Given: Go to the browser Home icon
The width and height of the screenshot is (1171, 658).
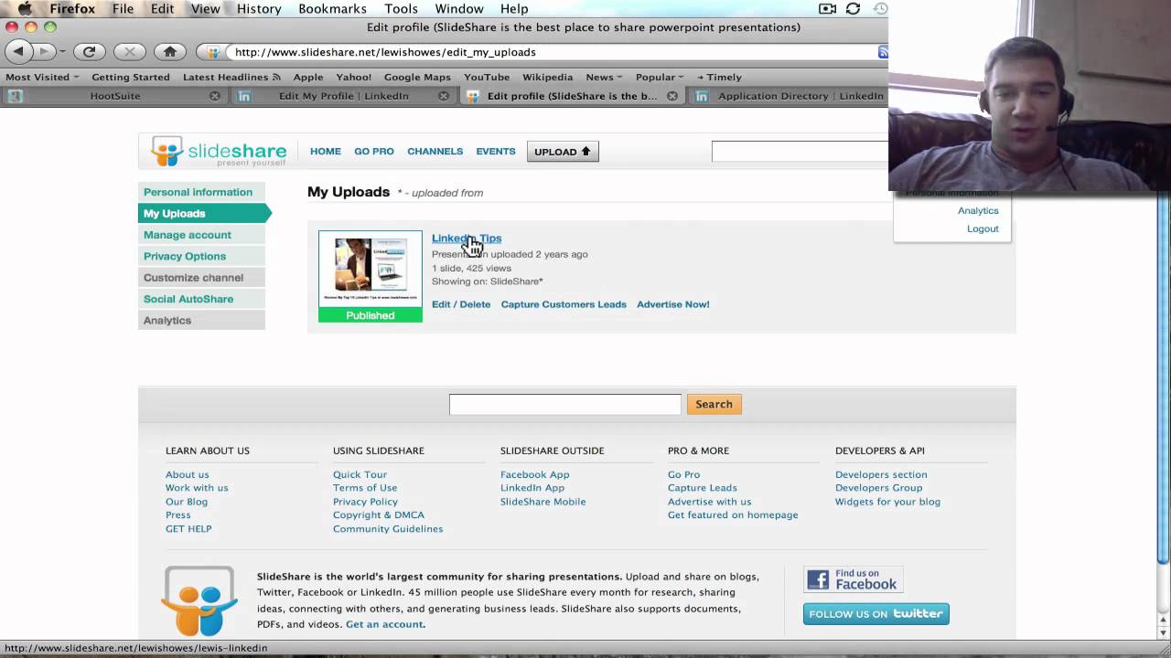Looking at the screenshot, I should click(169, 51).
